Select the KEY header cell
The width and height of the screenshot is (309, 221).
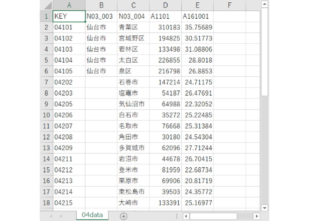69,16
